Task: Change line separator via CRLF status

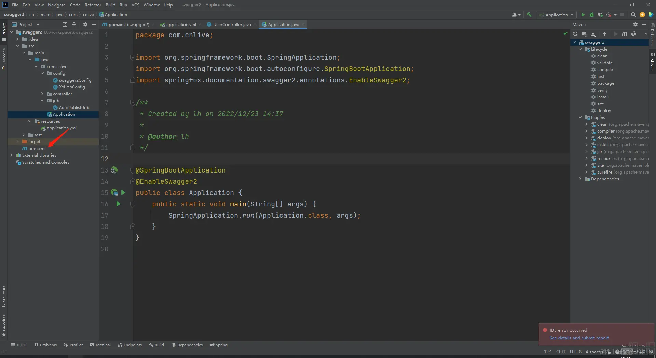Action: [x=561, y=352]
